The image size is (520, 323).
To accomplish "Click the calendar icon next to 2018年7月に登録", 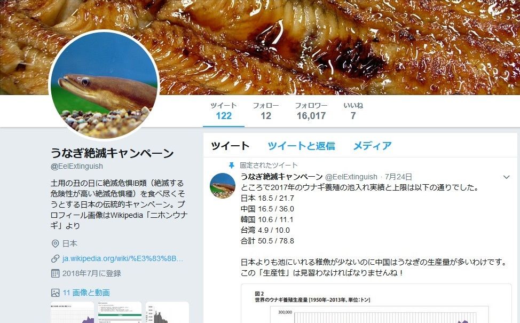I will pyautogui.click(x=56, y=273).
